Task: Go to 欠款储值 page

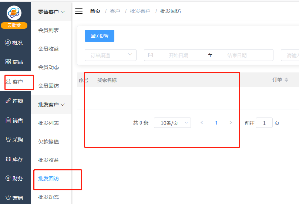Action: [x=48, y=142]
